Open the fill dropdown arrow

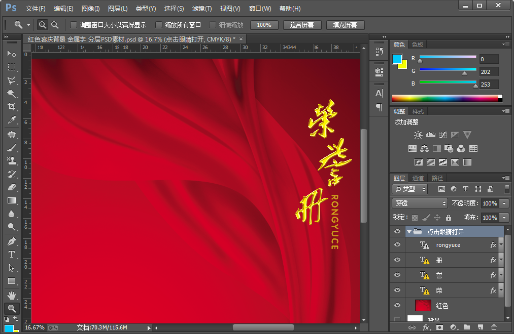504,217
